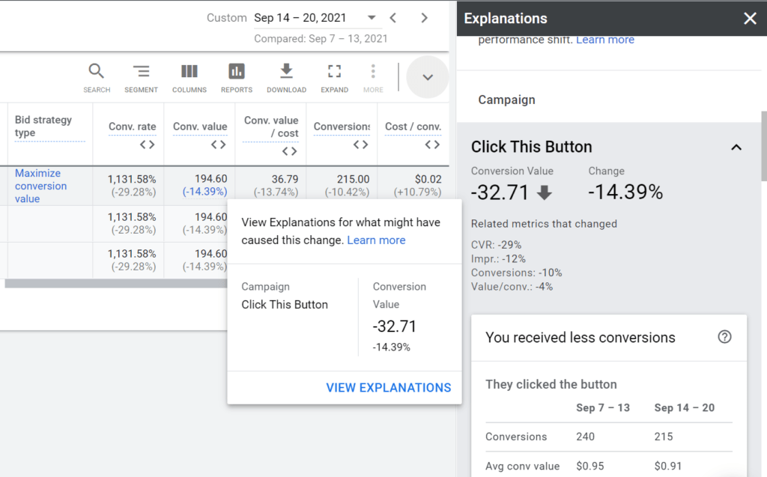Select the Maximize conversion value bid strategy link

(40, 186)
